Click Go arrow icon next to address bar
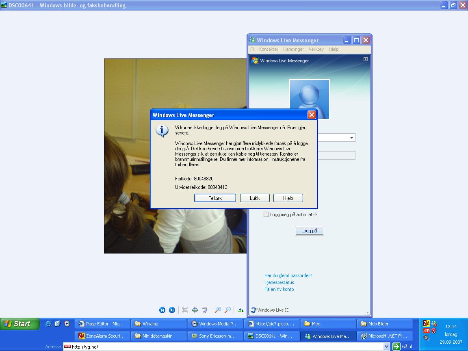The image size is (468, 351). click(396, 347)
